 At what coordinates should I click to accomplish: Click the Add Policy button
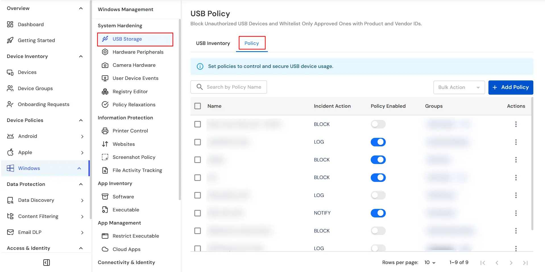tap(510, 87)
